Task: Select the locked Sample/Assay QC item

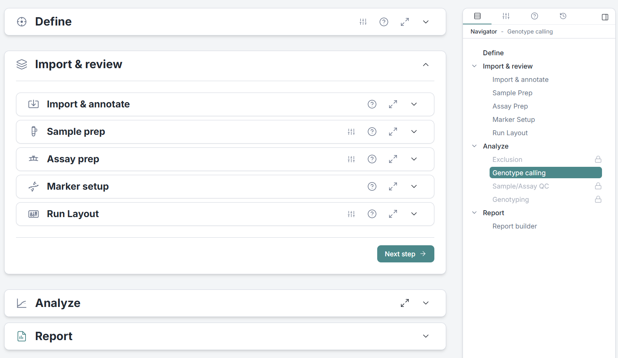Action: click(520, 186)
